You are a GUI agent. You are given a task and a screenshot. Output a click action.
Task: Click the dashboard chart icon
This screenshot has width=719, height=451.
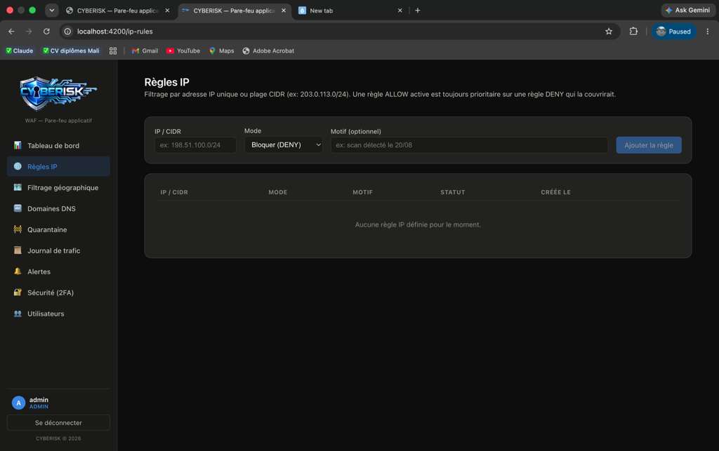pos(18,145)
